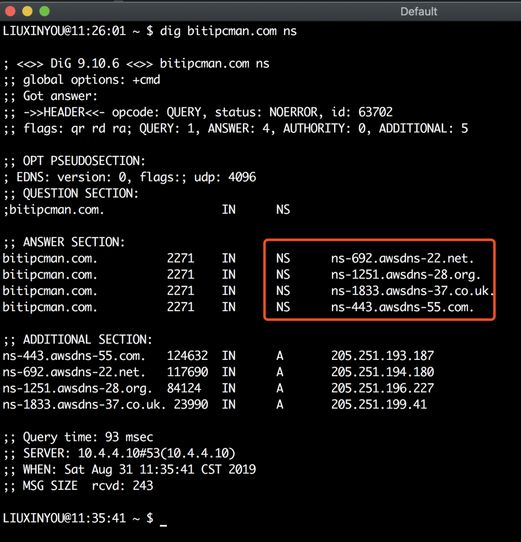Click TTL 2271 in the ns-692 answer row
521x542 pixels.
pyautogui.click(x=181, y=258)
